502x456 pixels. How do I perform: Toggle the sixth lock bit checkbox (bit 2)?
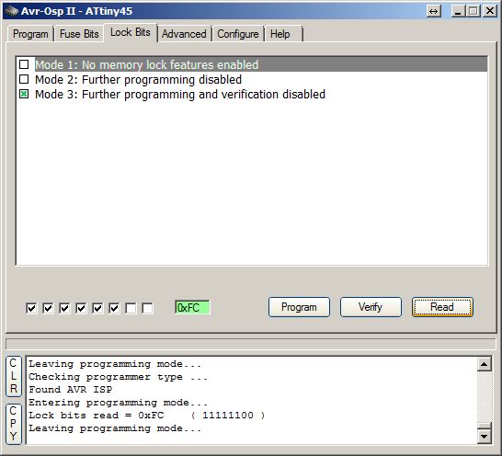point(114,308)
